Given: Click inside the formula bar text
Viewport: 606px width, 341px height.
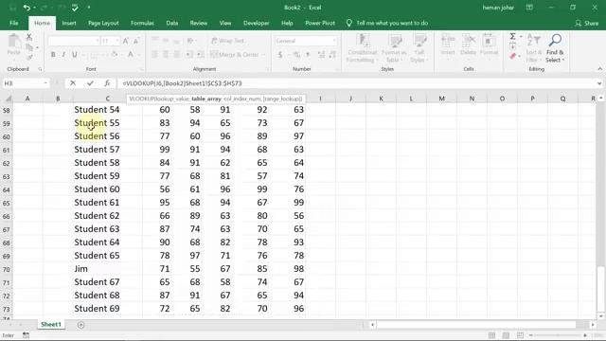Looking at the screenshot, I should [182, 83].
